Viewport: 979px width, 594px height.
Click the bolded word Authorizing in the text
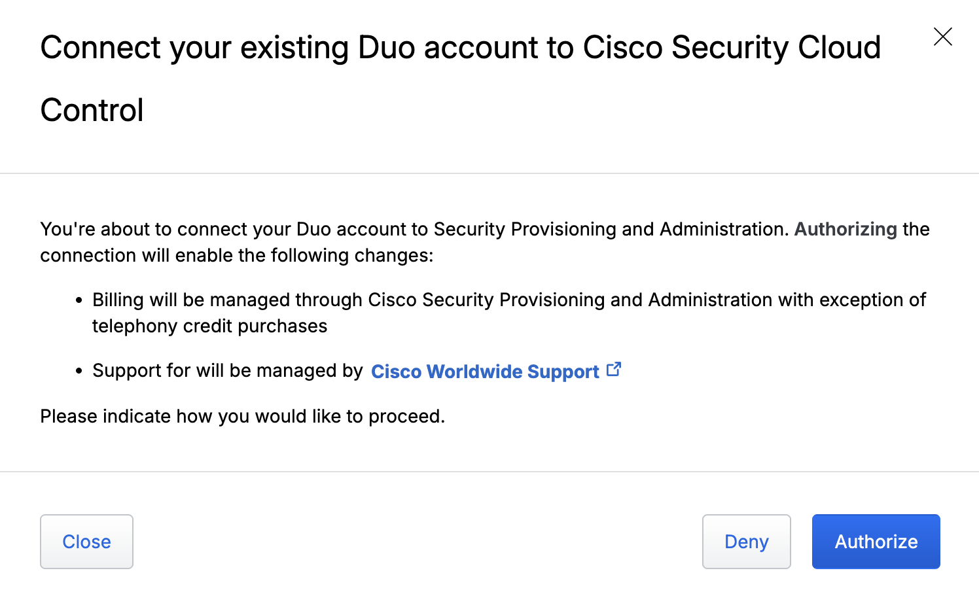click(845, 229)
